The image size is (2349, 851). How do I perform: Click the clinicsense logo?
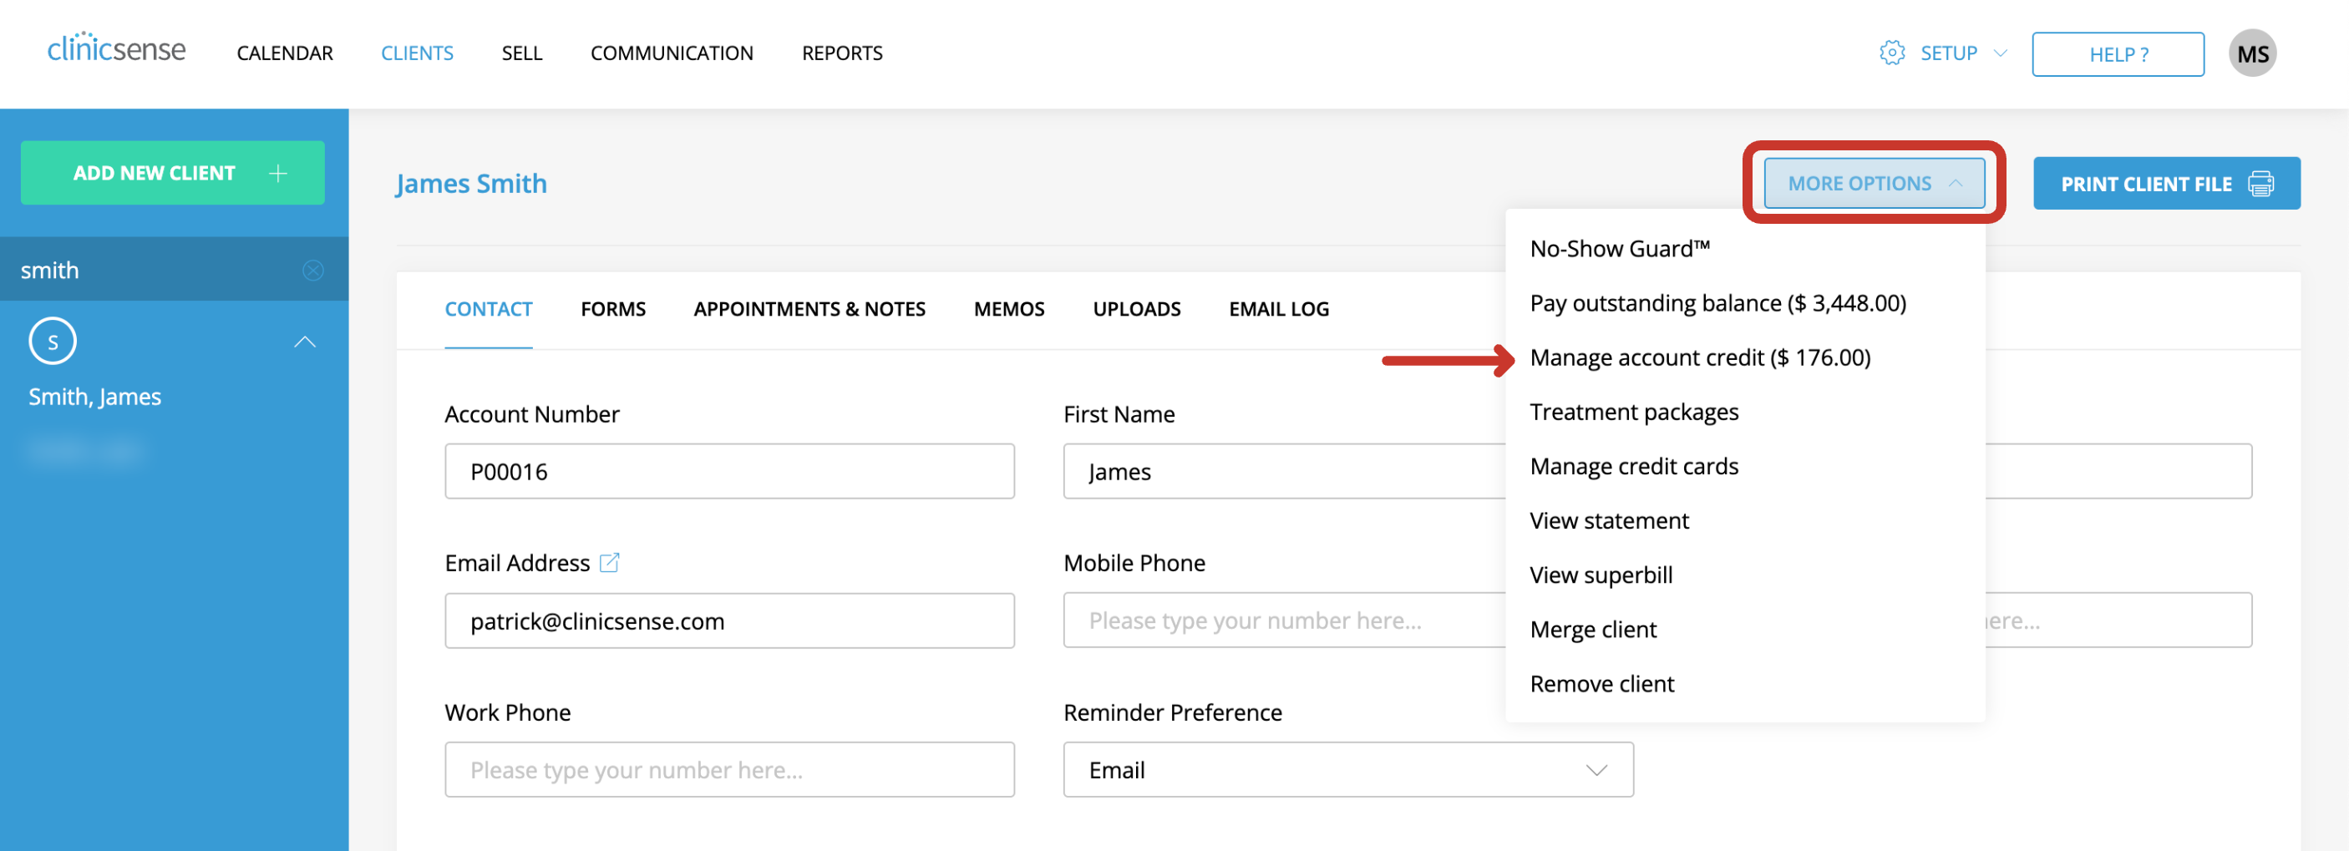(116, 48)
